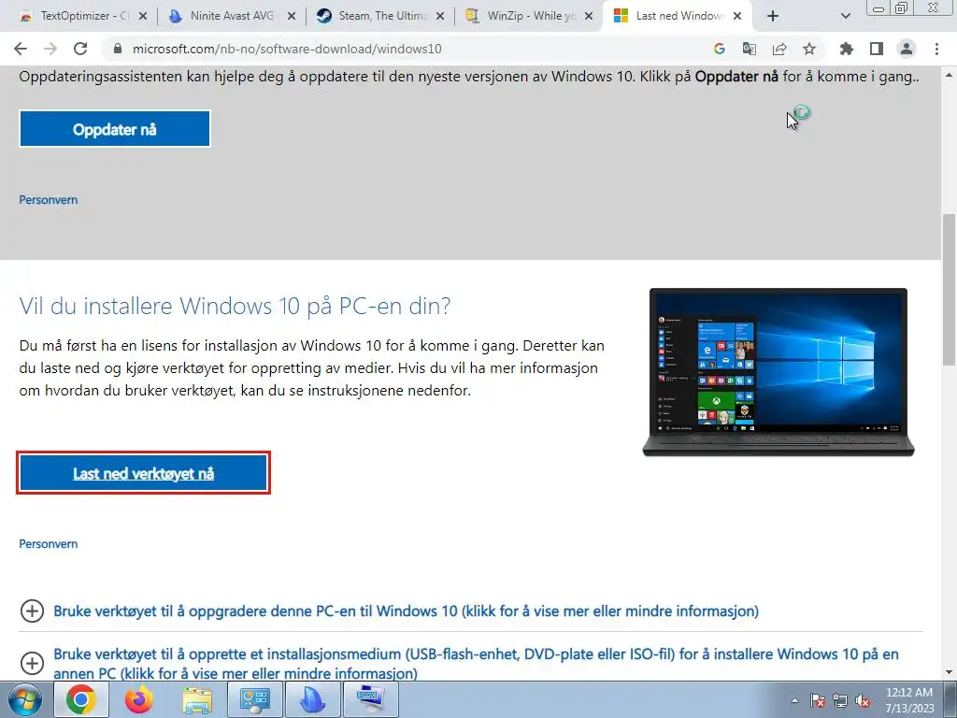Show hidden system tray icons
Image resolution: width=957 pixels, height=718 pixels.
[x=794, y=700]
